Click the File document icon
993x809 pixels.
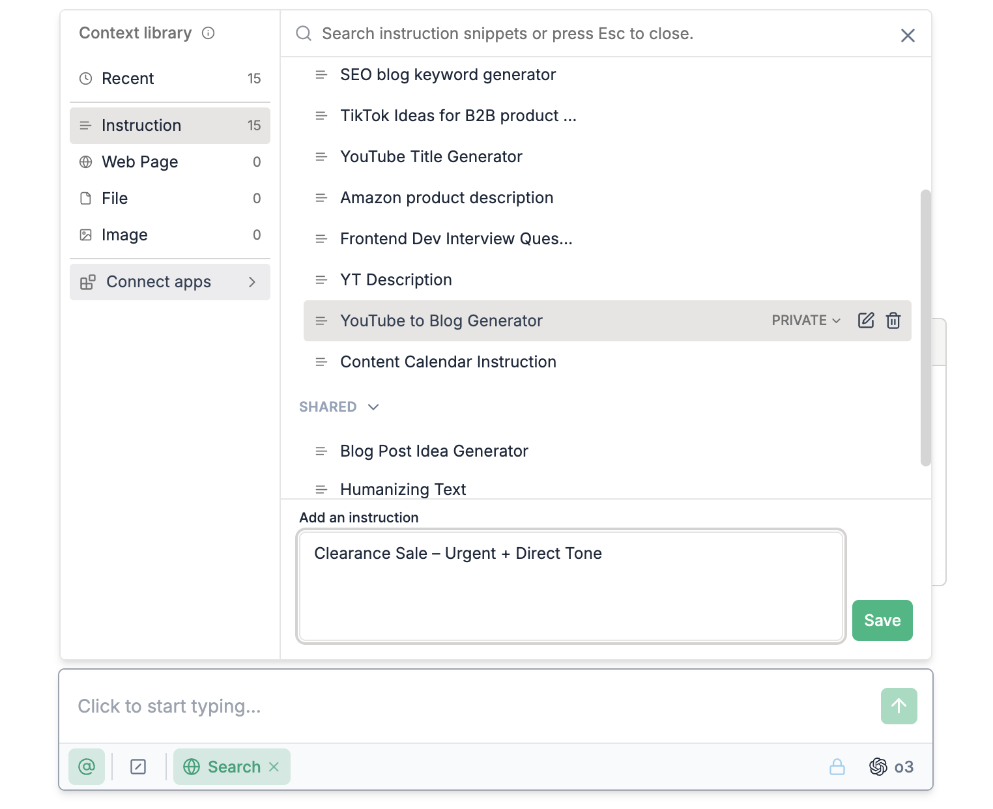(x=85, y=199)
